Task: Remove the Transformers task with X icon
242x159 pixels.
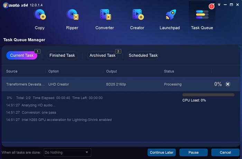Action: pyautogui.click(x=227, y=84)
